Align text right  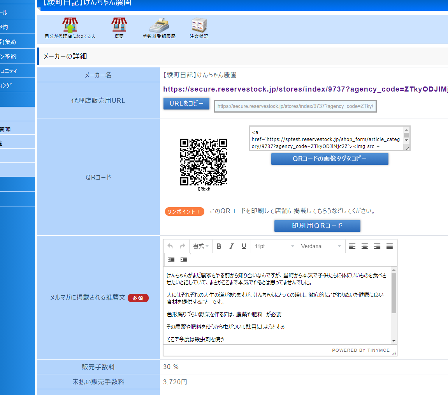click(377, 246)
